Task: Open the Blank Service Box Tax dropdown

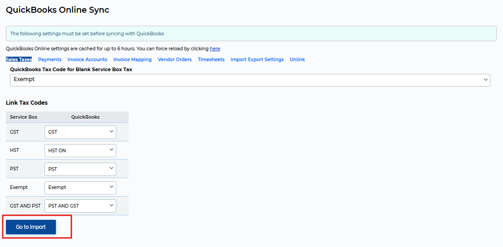Action: [x=250, y=80]
